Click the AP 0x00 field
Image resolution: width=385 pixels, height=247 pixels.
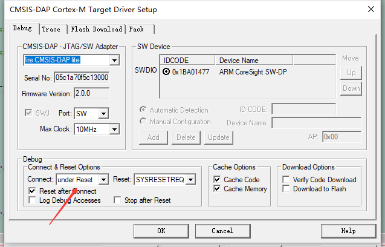click(x=342, y=137)
